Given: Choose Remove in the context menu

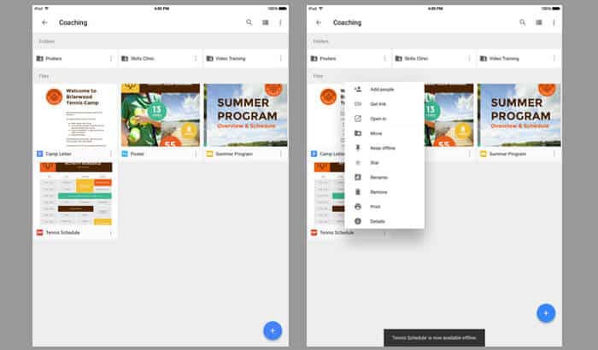Looking at the screenshot, I should 384,192.
